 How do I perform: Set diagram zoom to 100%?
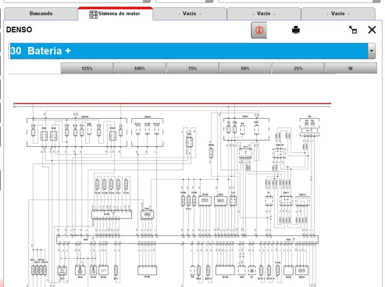(x=139, y=68)
